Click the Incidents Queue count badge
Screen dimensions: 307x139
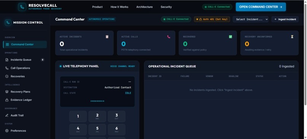[x=43, y=60]
